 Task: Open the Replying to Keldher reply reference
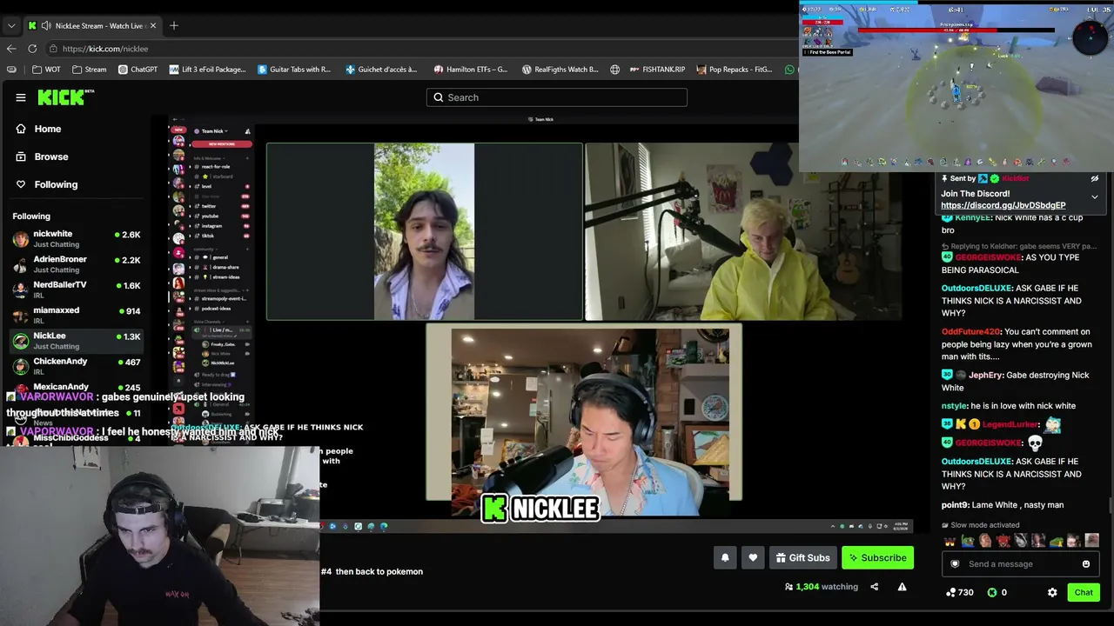(x=1020, y=246)
